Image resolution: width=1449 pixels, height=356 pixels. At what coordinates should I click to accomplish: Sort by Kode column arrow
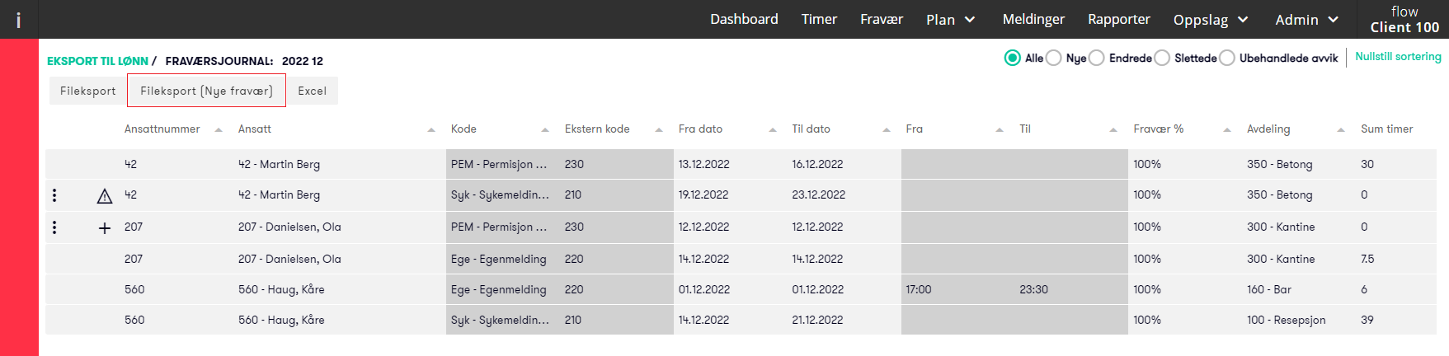[545, 130]
